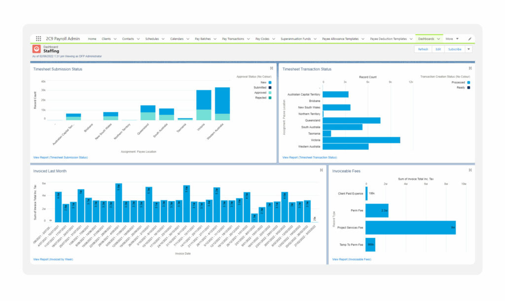This screenshot has width=505, height=301.
Task: Open View Report (Invoiced by Week) link
Action: click(53, 259)
